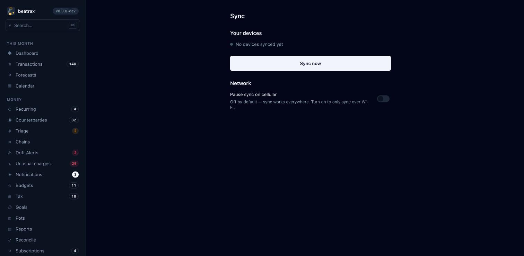Open the Calendar section
524x256 pixels.
43,86
